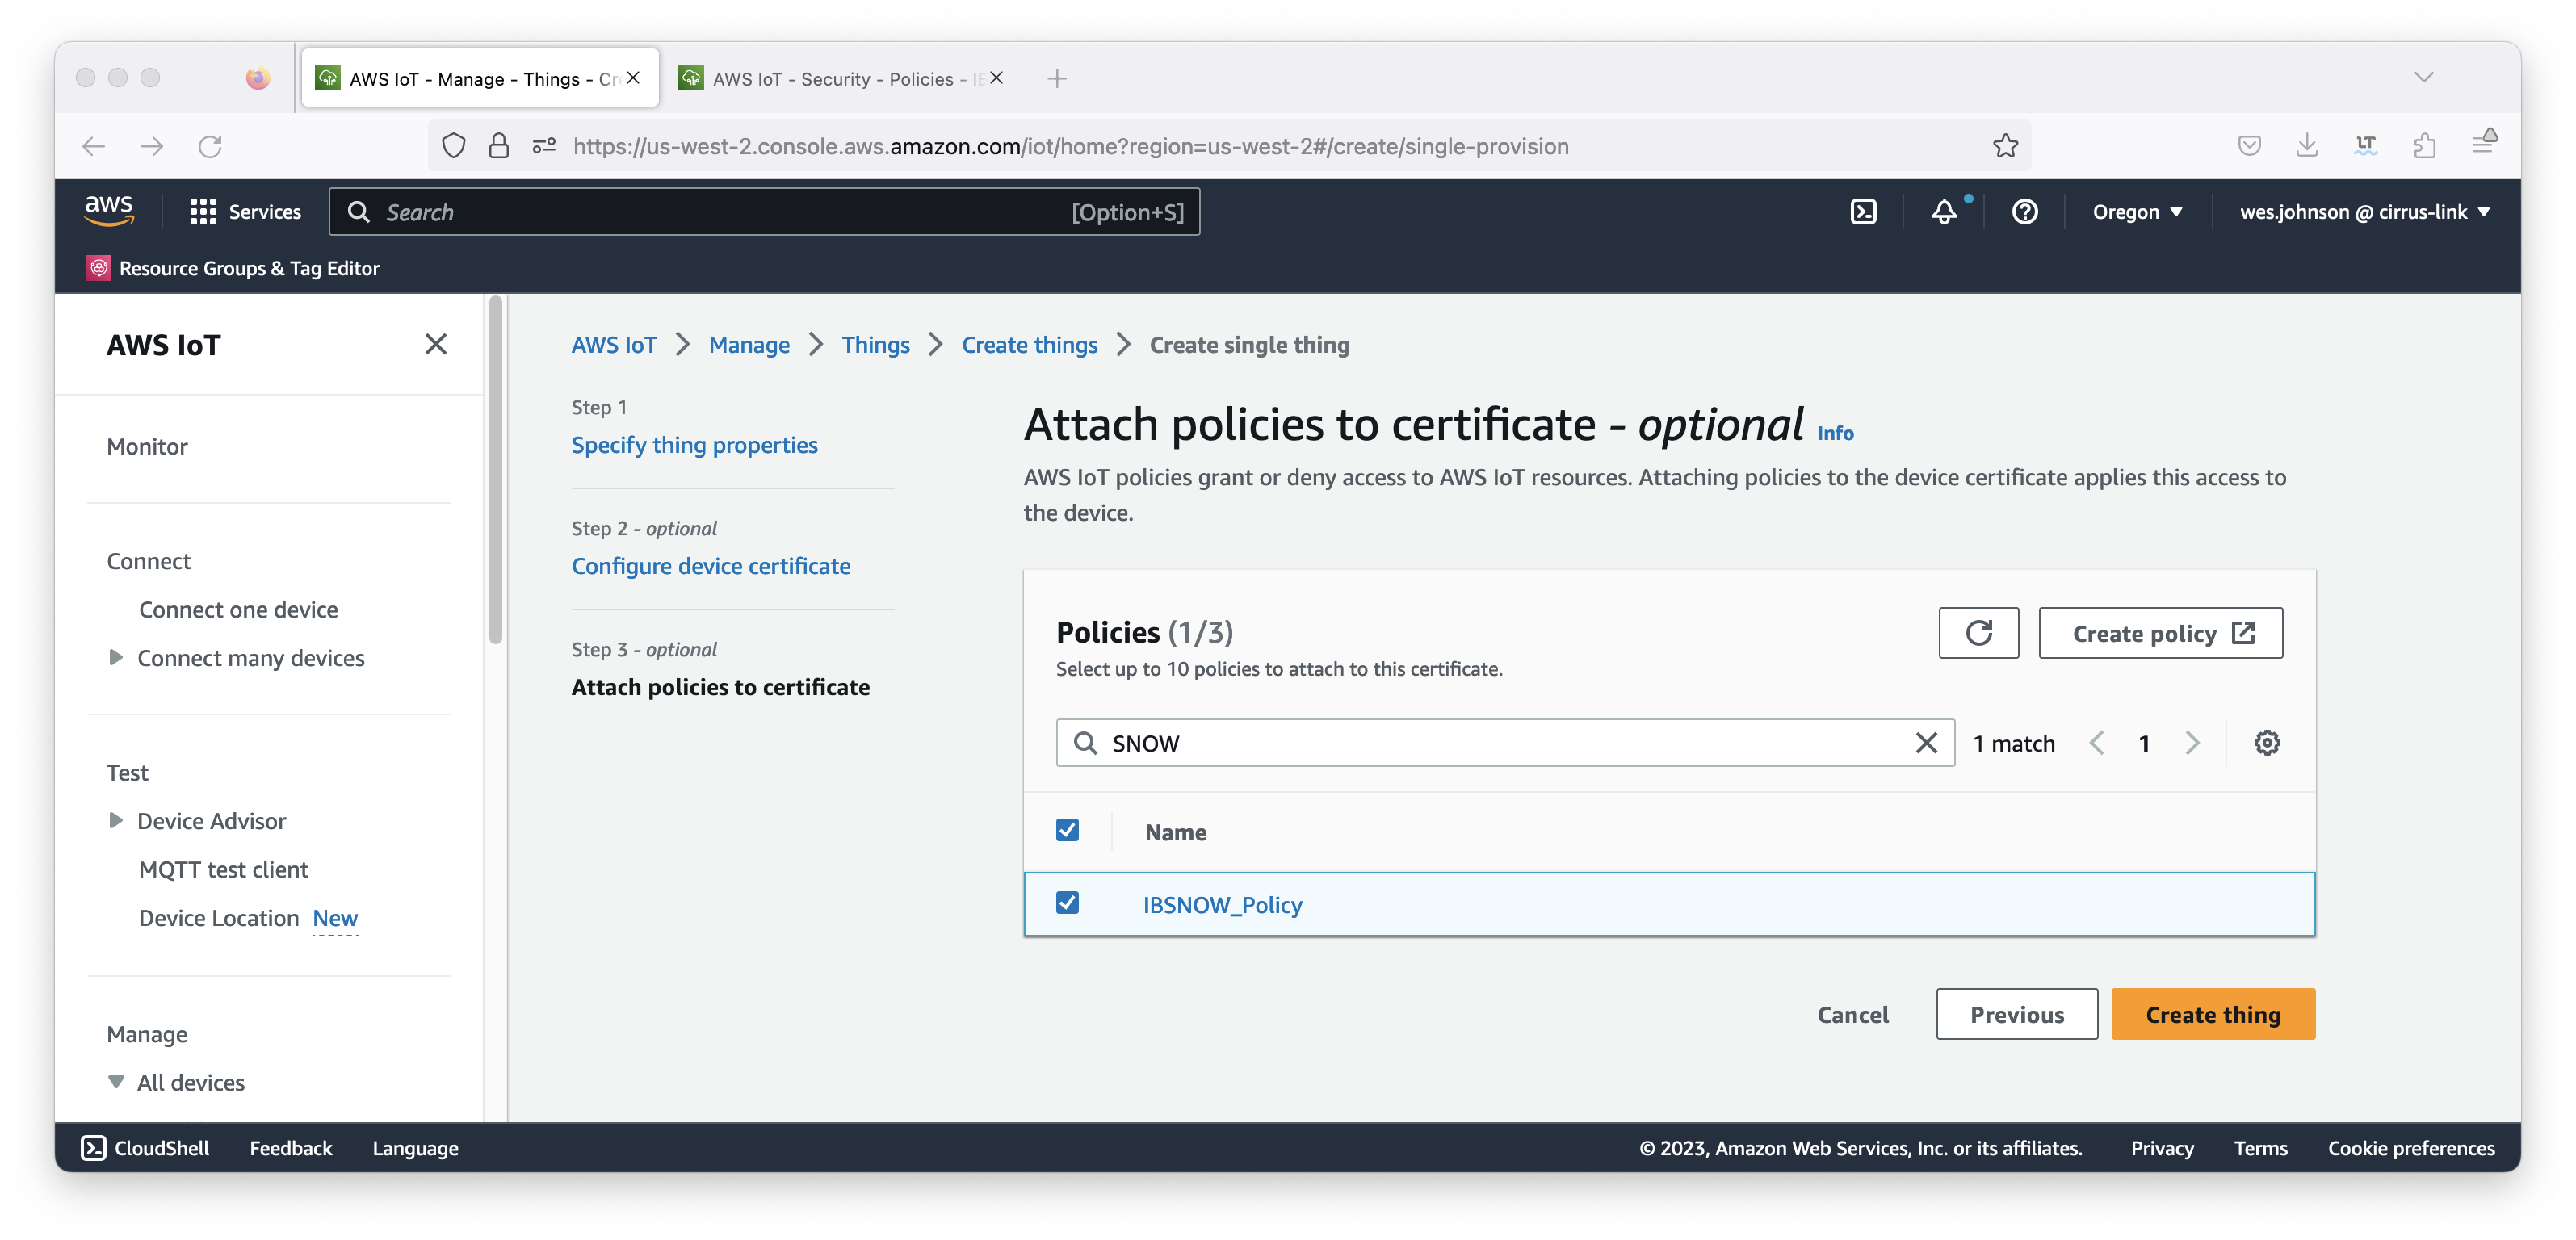Viewport: 2576px width, 1240px height.
Task: Open policies table preferences gear
Action: click(2266, 743)
